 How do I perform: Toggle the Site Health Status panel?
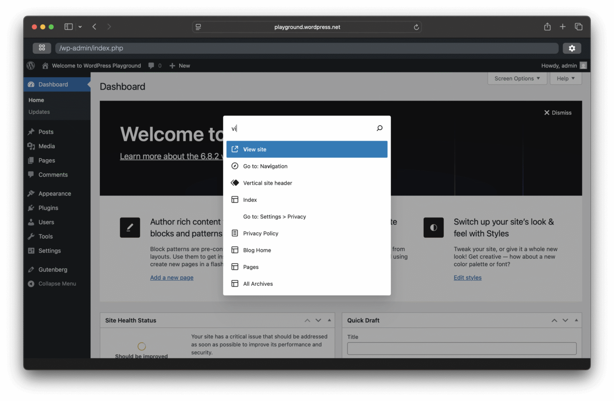(x=329, y=320)
